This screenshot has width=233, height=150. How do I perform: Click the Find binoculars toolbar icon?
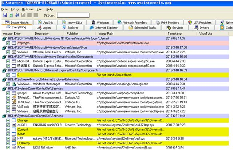(17, 15)
